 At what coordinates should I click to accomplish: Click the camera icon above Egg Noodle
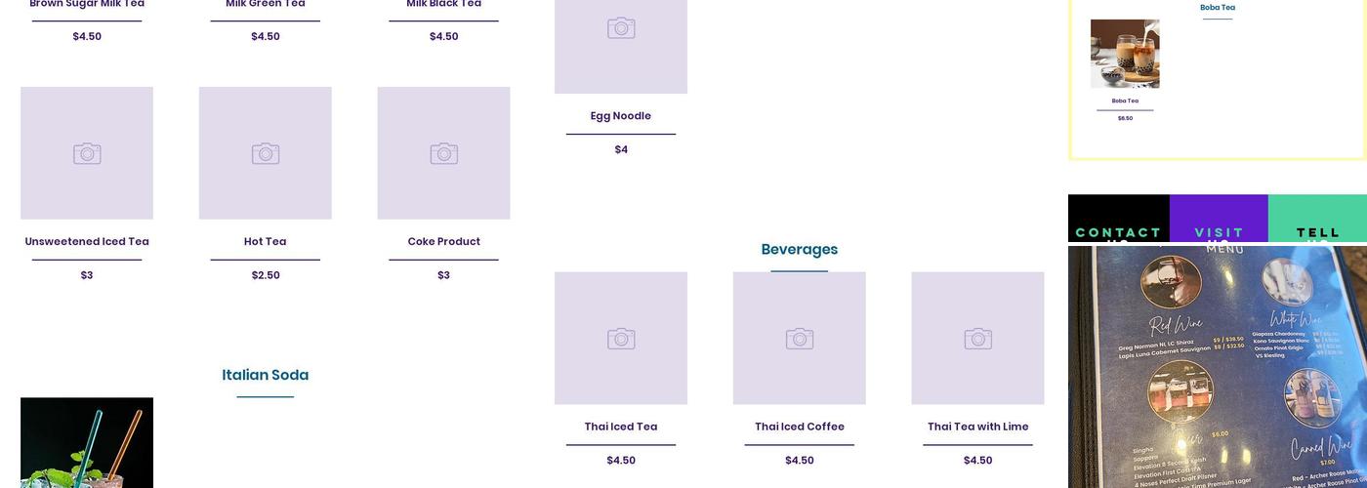pos(621,28)
